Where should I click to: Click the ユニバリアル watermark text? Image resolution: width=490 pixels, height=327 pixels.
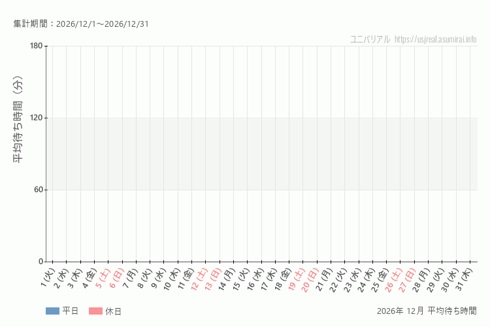click(370, 39)
